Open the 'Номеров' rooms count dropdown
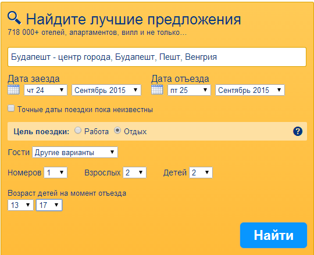 pos(55,173)
